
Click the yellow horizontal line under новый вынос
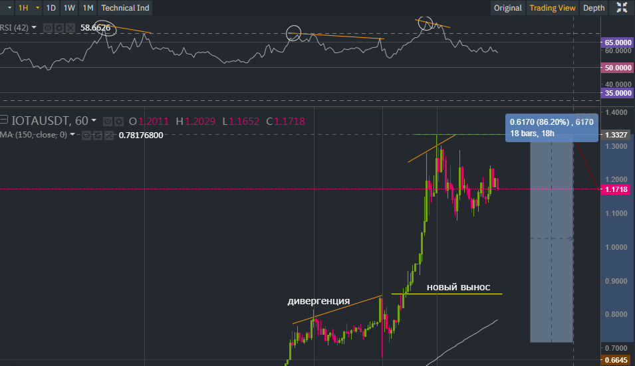tap(447, 294)
